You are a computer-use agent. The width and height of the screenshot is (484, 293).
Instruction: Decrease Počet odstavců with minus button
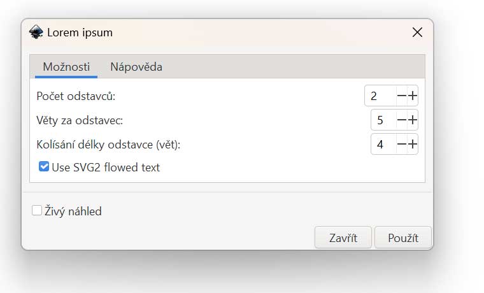click(x=401, y=96)
